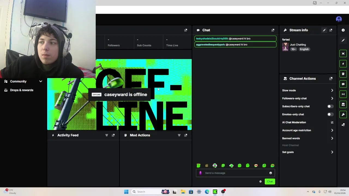Open the user avatar at top right
This screenshot has width=349, height=196.
pos(339,19)
